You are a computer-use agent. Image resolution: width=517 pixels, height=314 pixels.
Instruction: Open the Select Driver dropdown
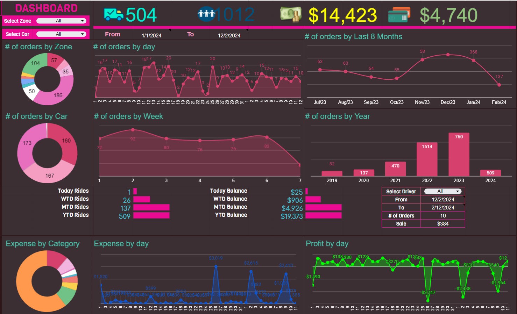tap(443, 191)
